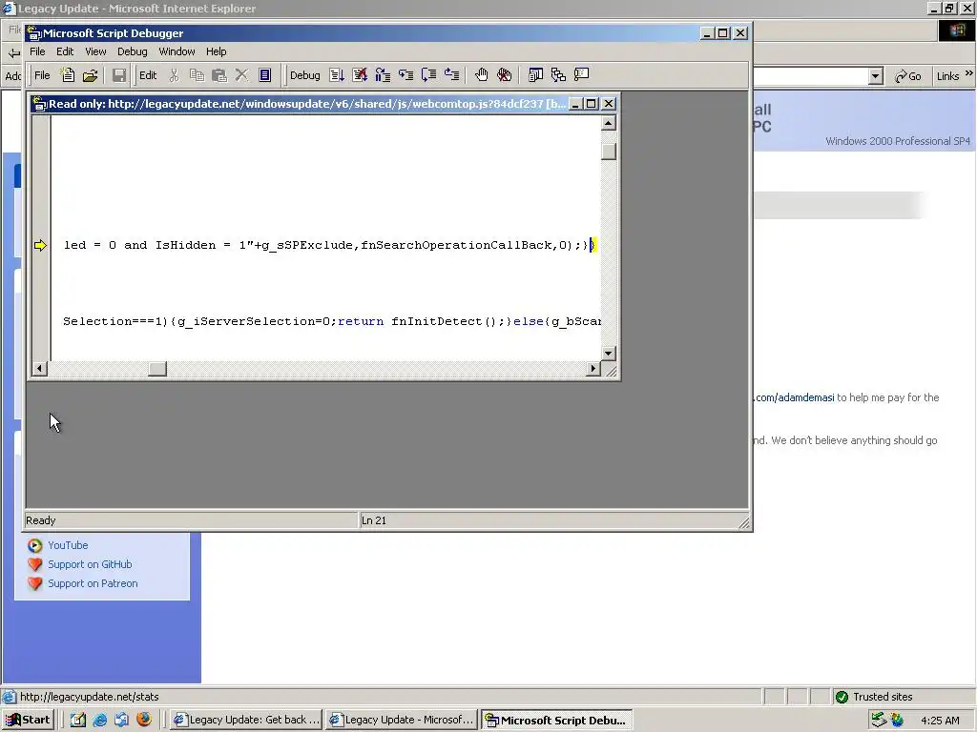Click the Step Out icon

click(451, 75)
